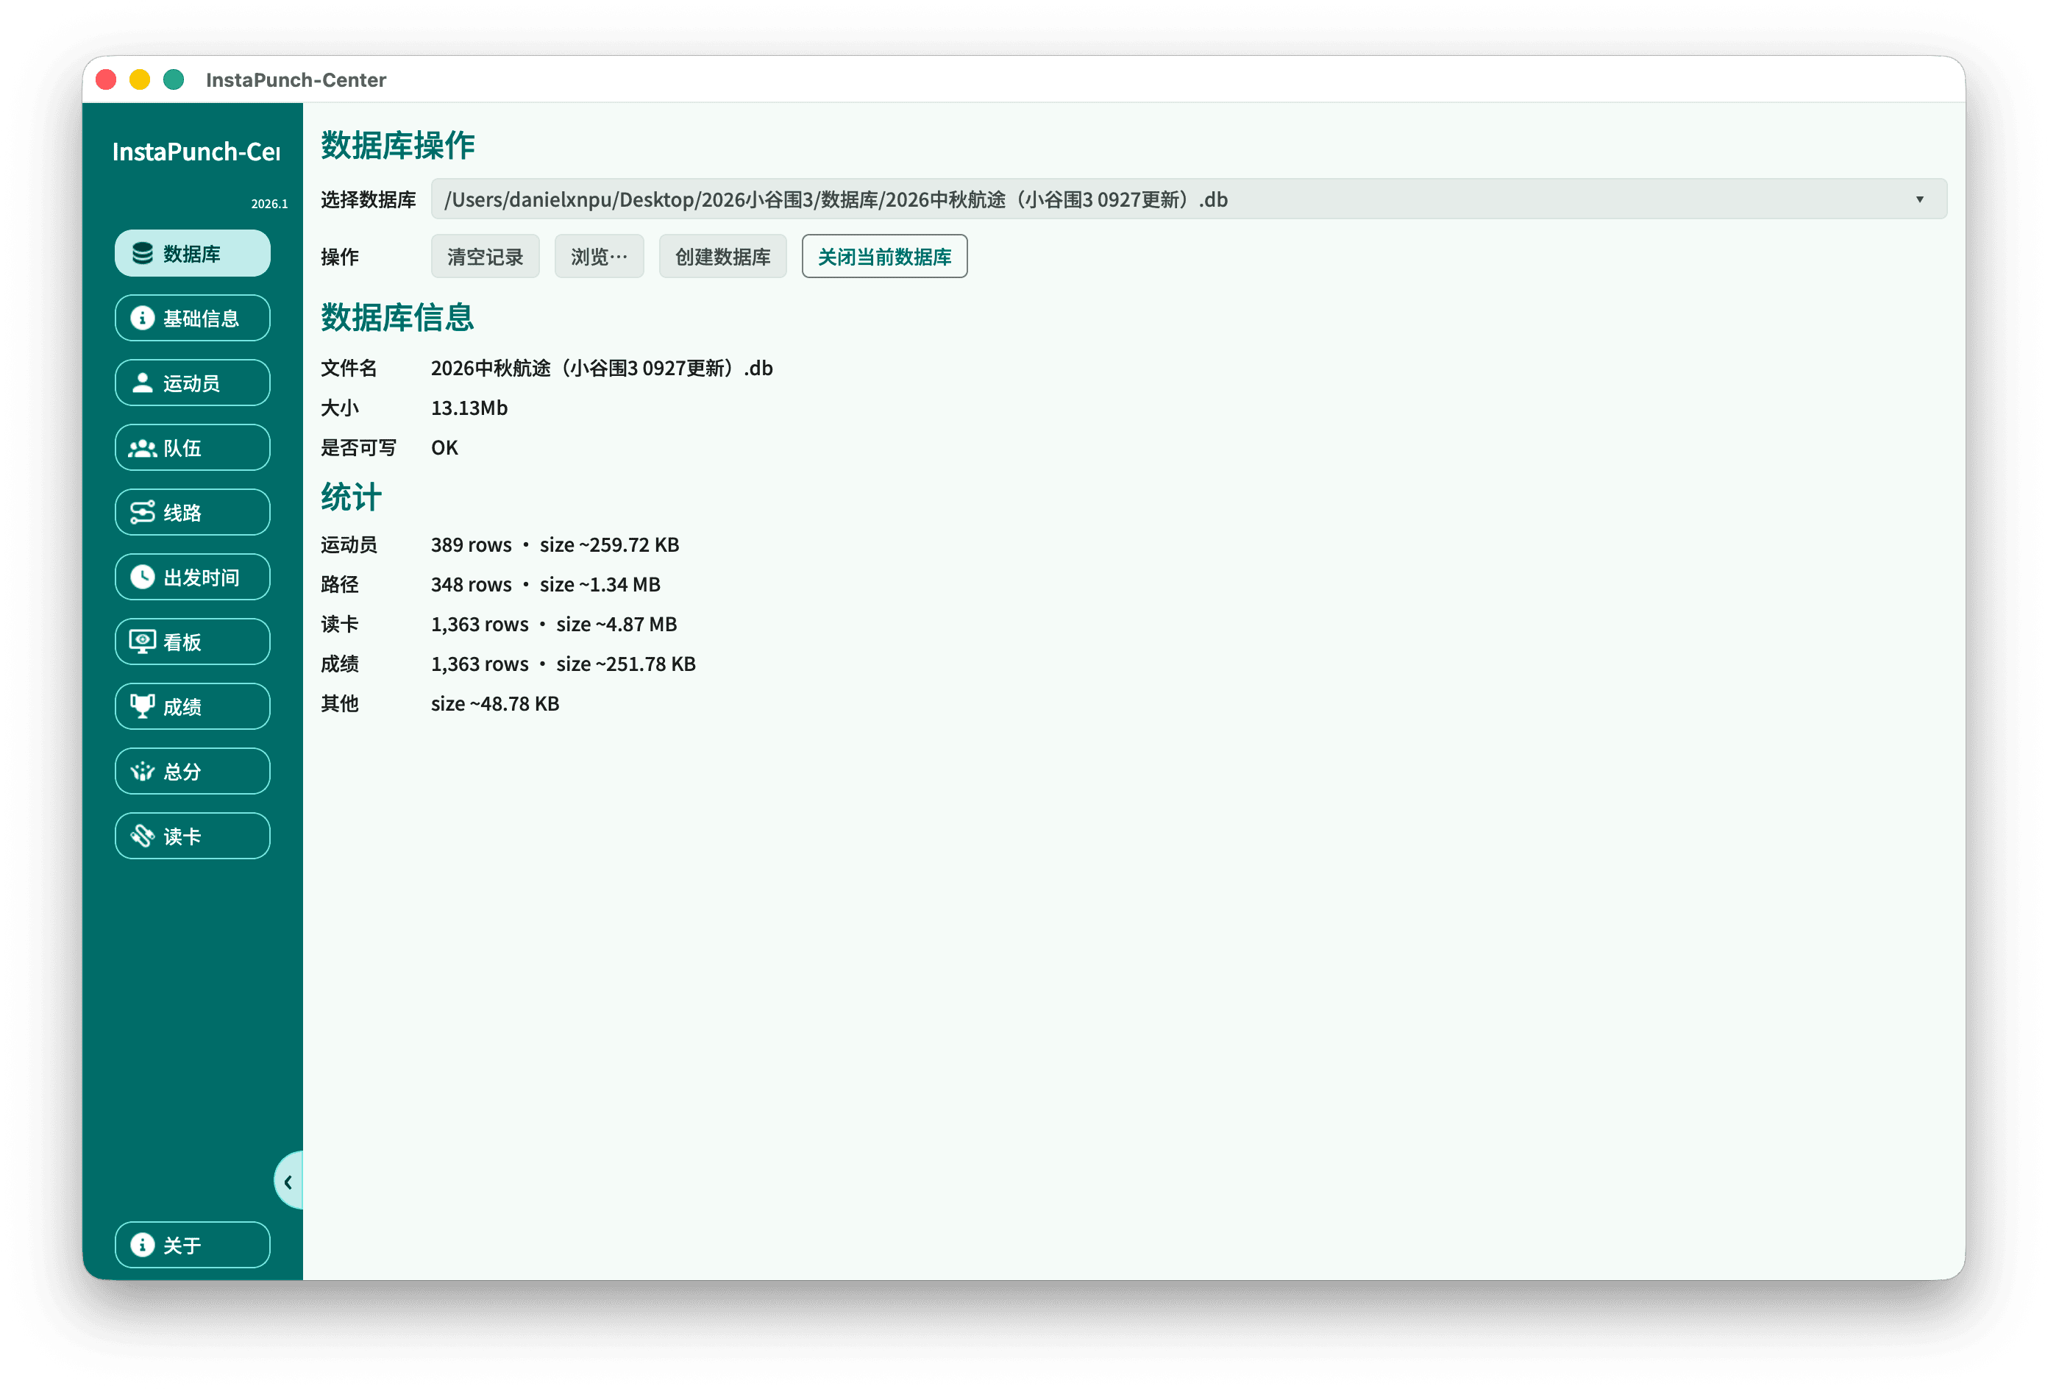Image resolution: width=2048 pixels, height=1389 pixels.
Task: Click the InstaPunch-Center sidebar title
Action: (196, 152)
